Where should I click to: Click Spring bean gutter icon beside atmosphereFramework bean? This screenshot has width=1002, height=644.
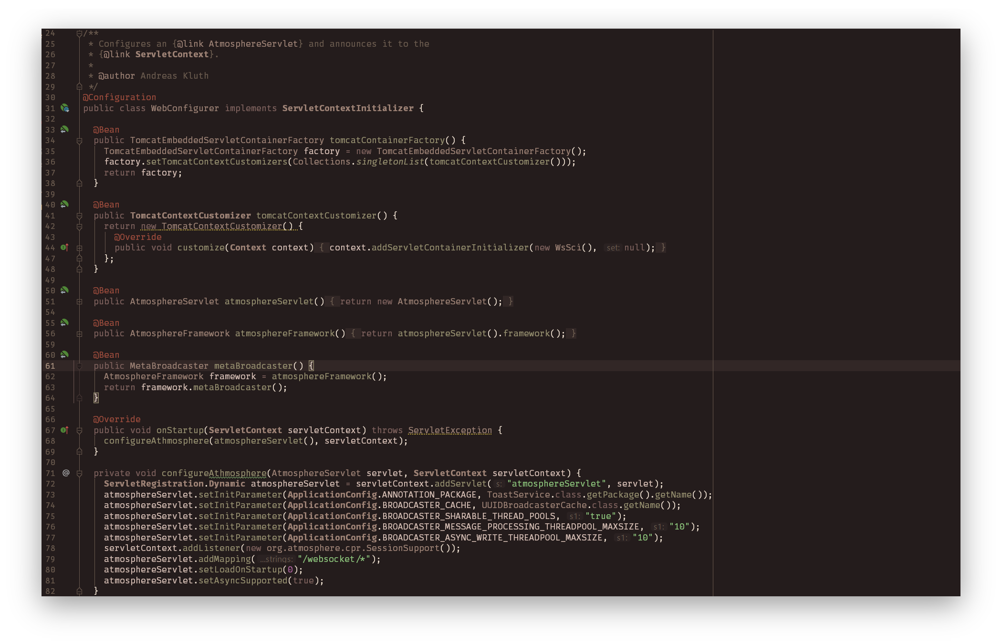coord(64,322)
